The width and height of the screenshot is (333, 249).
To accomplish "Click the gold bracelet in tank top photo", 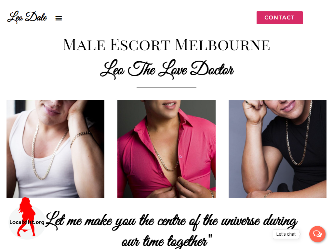I will pos(81,137).
